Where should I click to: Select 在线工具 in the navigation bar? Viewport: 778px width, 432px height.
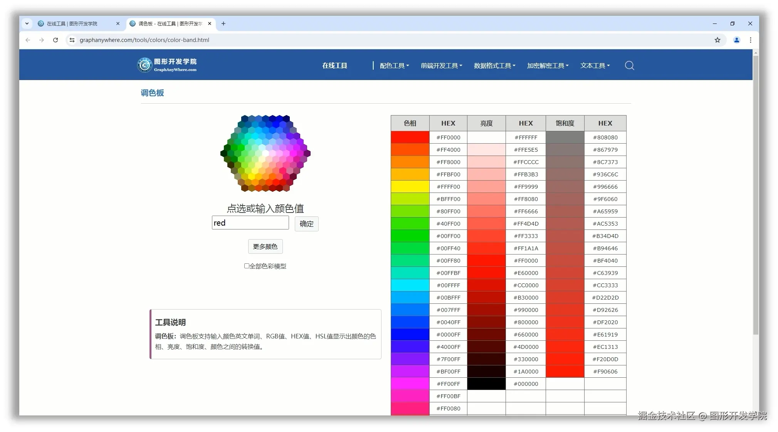coord(335,65)
